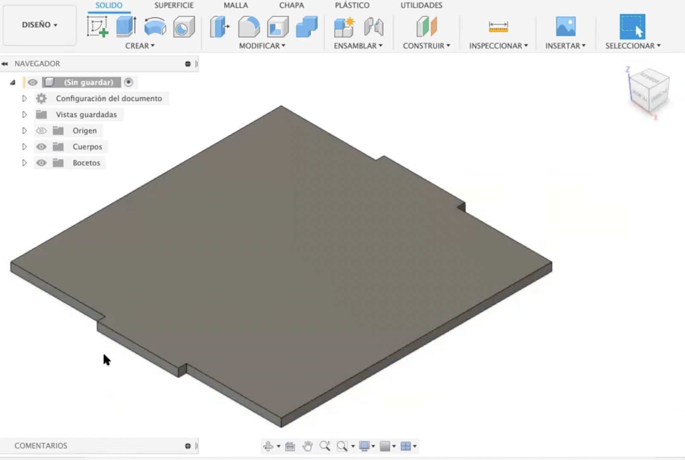
Task: Open the MODIFICAR dropdown menu
Action: [262, 46]
